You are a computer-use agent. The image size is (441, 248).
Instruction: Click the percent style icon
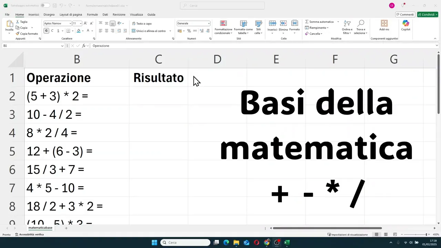coord(189,31)
